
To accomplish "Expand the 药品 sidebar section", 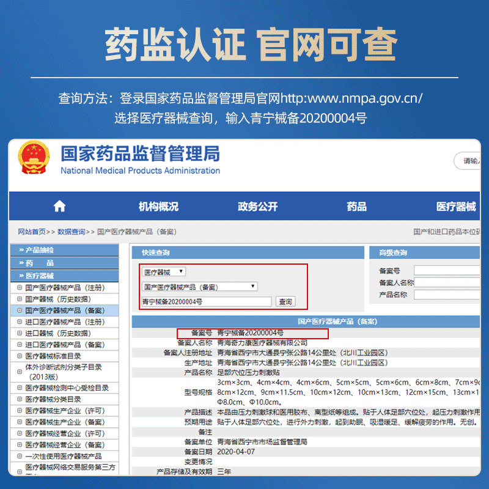I will tap(65, 263).
